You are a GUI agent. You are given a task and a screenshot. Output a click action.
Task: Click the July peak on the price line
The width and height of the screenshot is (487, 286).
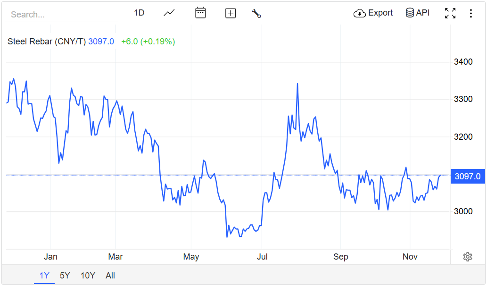(x=297, y=84)
